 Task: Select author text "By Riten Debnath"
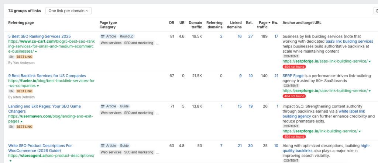point(22,97)
